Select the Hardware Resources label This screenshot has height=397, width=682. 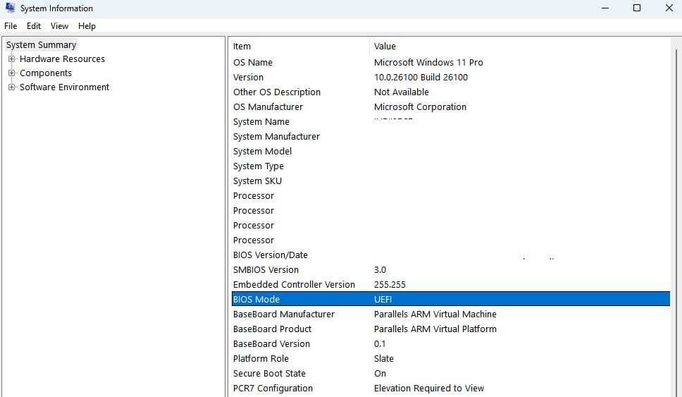(62, 59)
